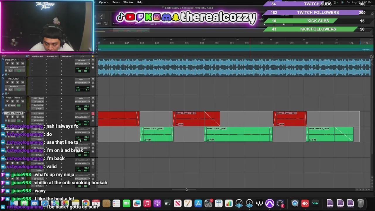Open the Hook - Track 2 name dropdown arrow
Screen dimensions: 375x211
pos(25,113)
